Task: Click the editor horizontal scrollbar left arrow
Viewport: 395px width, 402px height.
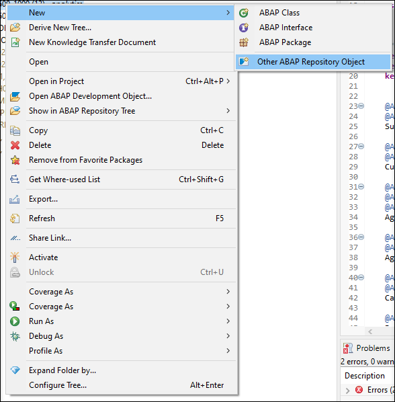Action: (370, 332)
